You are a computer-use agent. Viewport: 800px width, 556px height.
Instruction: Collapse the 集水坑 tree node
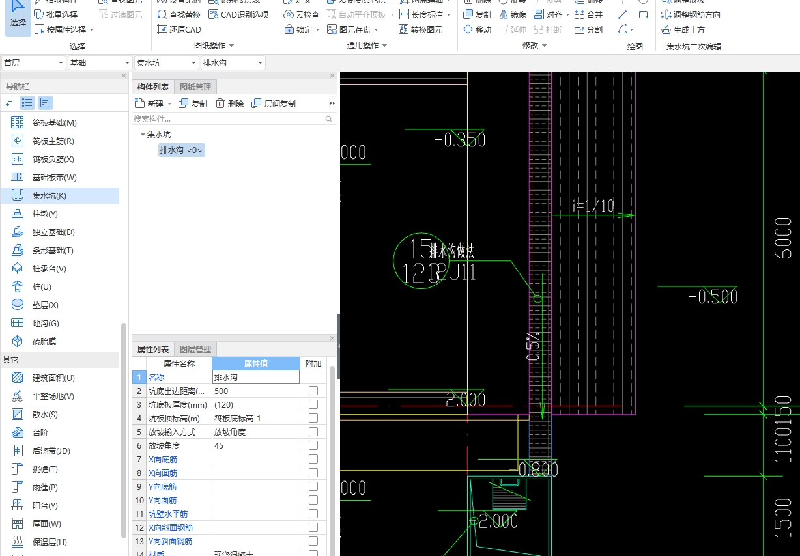pos(142,135)
